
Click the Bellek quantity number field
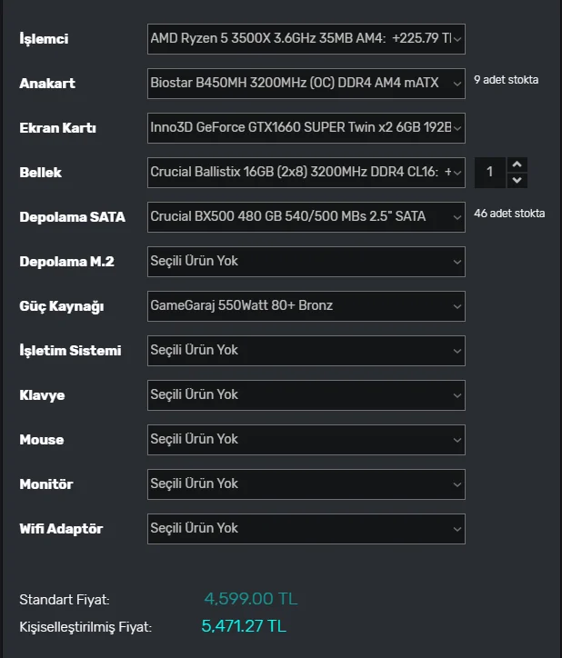pos(491,172)
